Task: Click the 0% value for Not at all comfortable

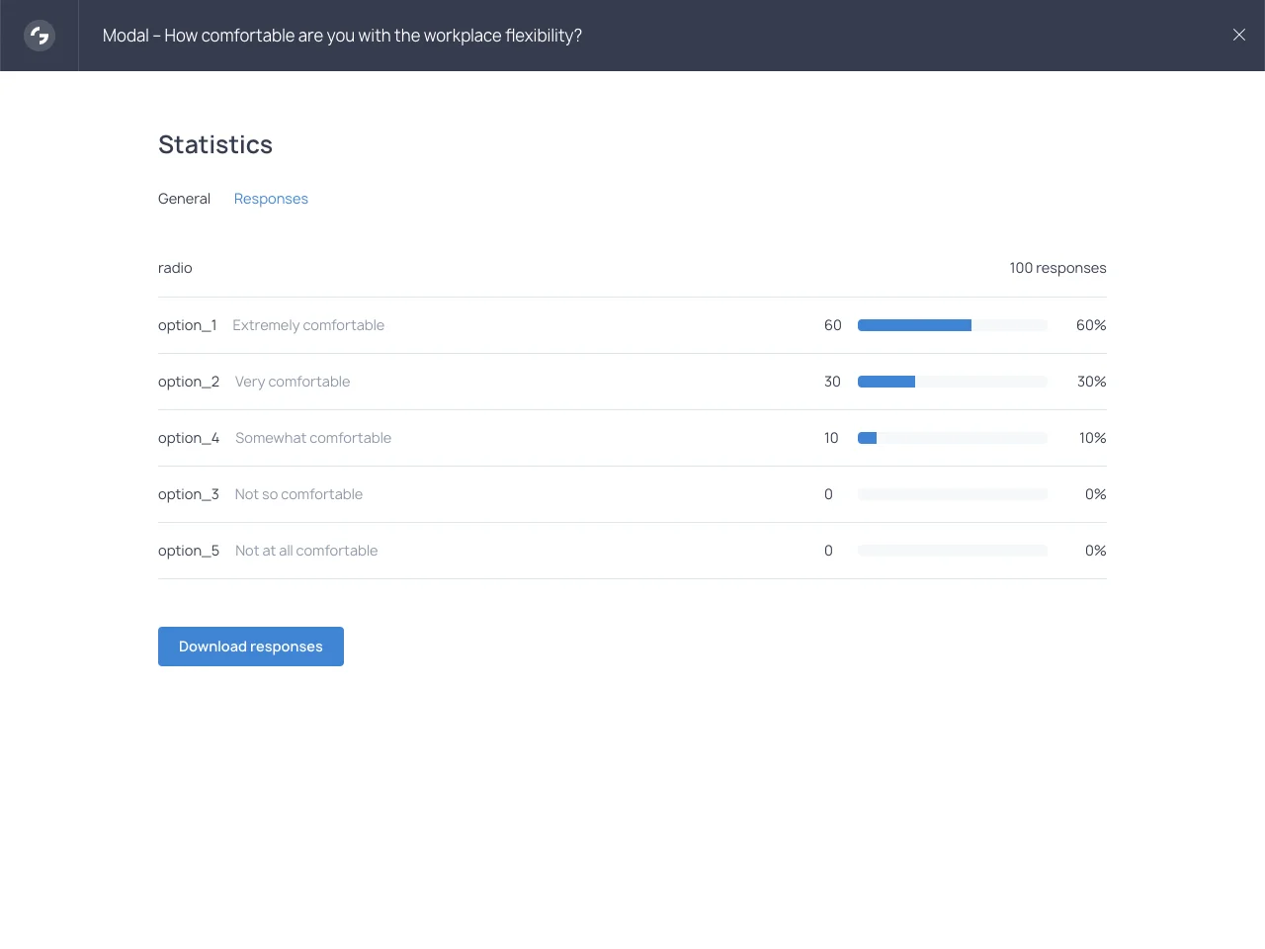Action: 1096,551
